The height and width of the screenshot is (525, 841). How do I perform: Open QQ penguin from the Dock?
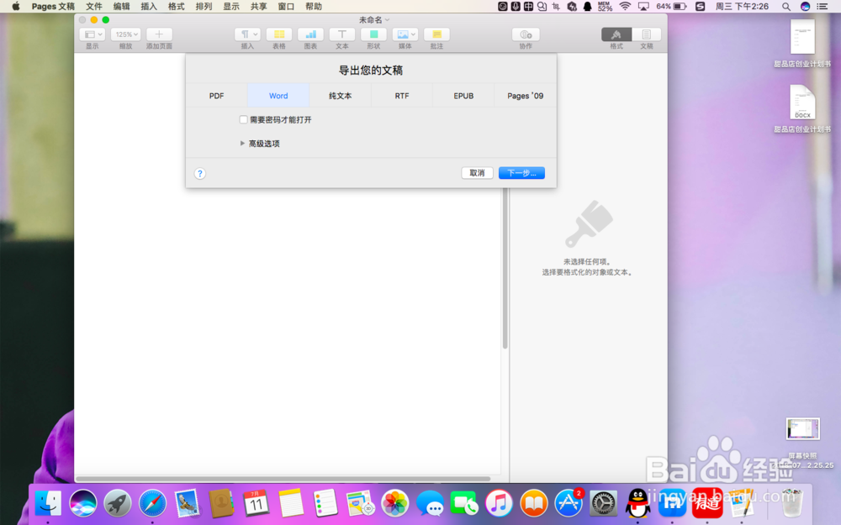[637, 503]
